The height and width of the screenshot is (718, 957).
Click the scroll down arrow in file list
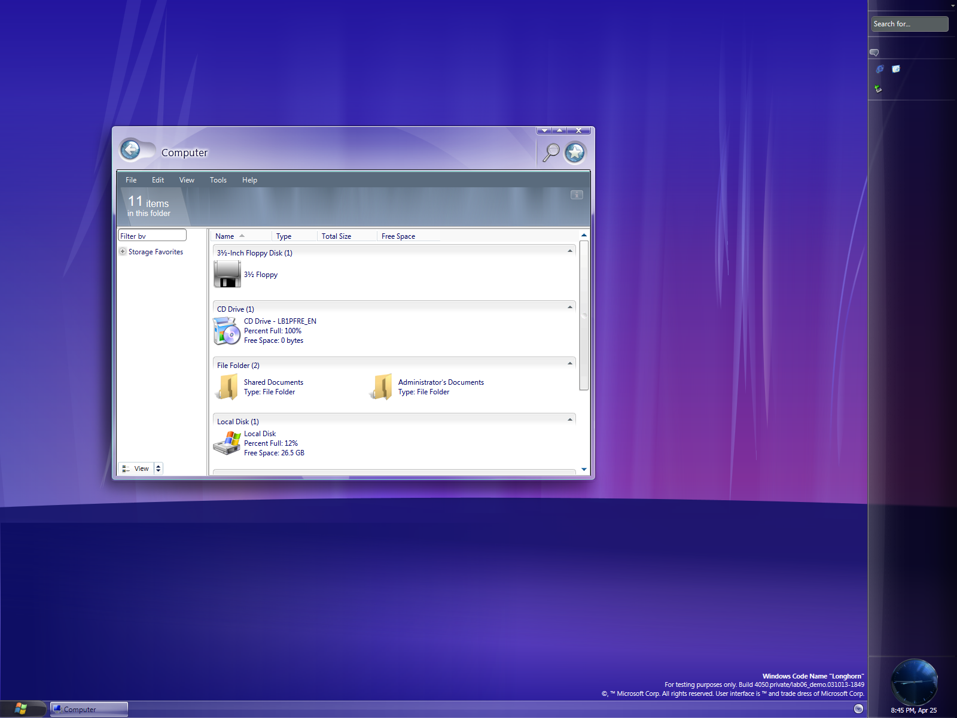coord(584,470)
